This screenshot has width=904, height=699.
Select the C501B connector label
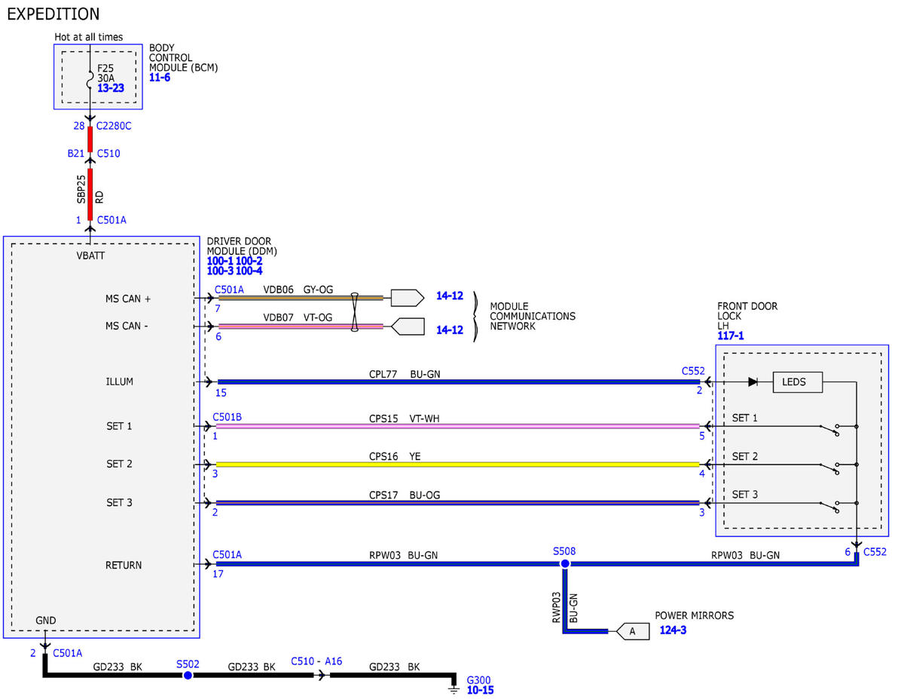[x=228, y=416]
